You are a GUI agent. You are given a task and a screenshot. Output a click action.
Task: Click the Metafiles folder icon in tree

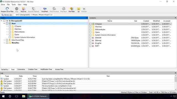[x=10, y=43]
